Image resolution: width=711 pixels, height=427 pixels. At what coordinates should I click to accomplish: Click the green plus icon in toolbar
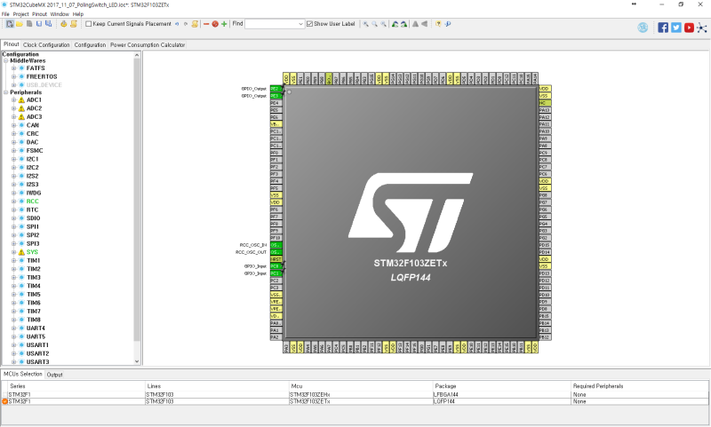[224, 24]
